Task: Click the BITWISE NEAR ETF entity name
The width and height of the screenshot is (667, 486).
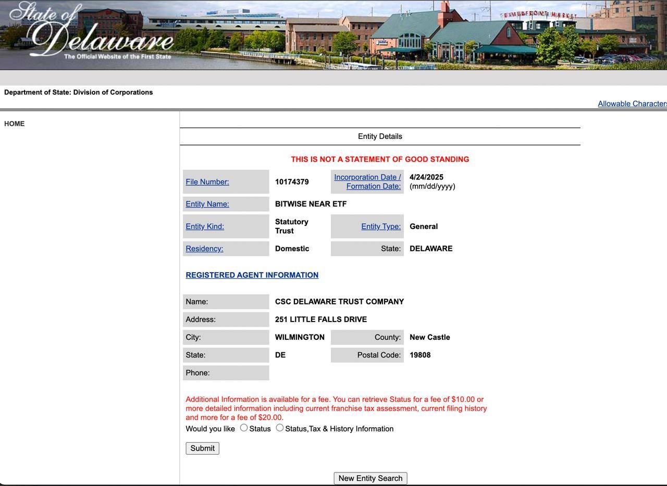Action: click(x=311, y=204)
